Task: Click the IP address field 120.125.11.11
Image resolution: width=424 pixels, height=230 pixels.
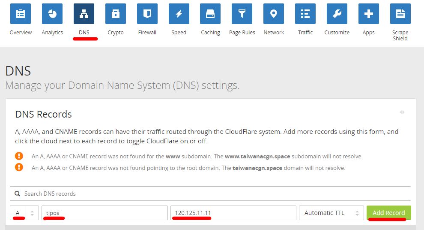Action: click(x=233, y=213)
